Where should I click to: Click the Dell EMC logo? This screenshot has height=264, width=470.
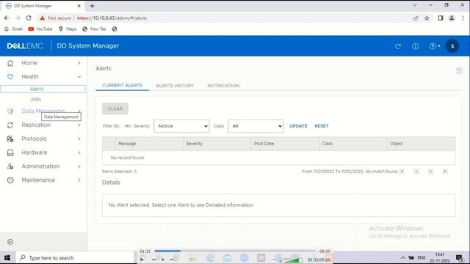[25, 46]
